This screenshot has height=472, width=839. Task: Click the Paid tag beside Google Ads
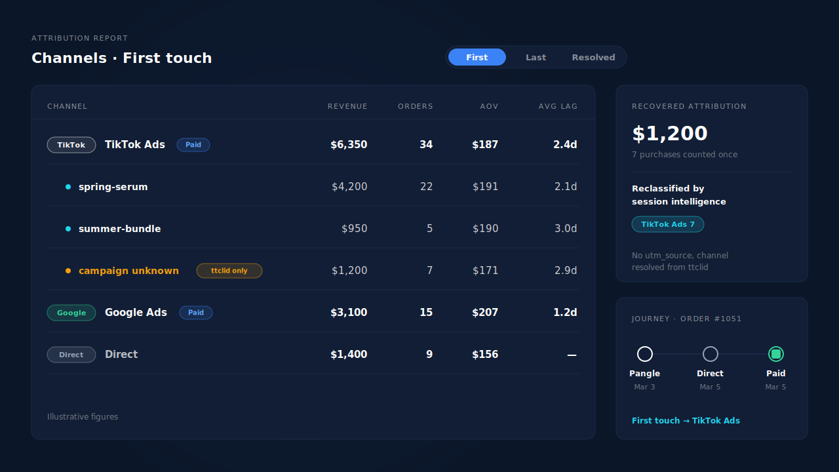coord(196,313)
